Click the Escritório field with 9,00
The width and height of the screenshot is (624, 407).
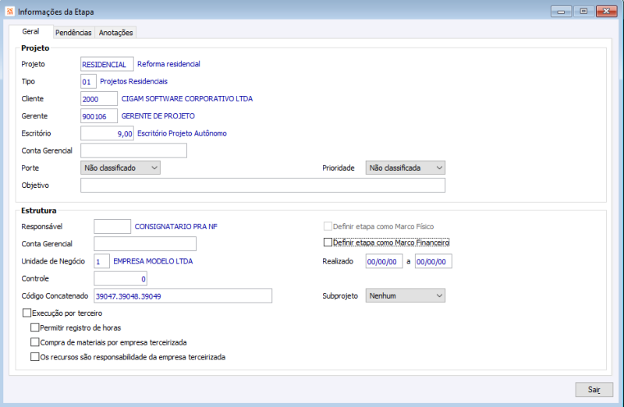107,133
